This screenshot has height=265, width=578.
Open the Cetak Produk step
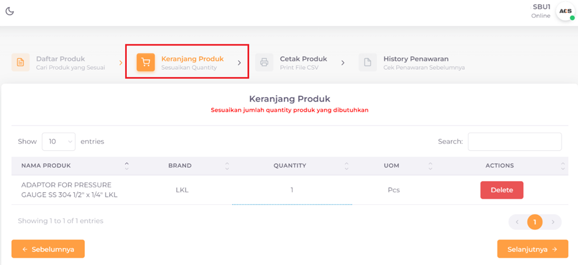[303, 59]
